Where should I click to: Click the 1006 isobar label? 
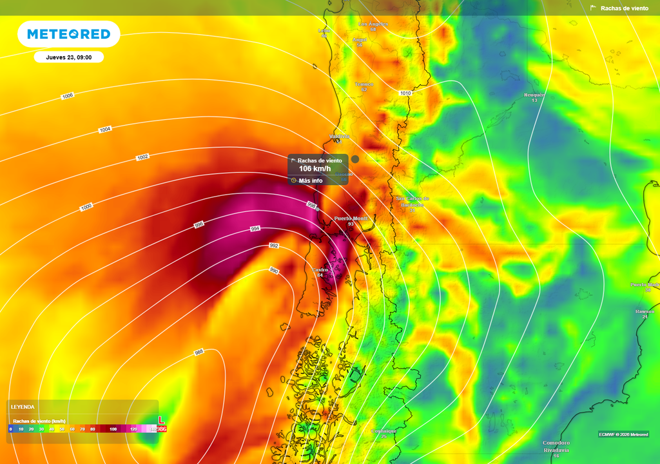(x=68, y=96)
